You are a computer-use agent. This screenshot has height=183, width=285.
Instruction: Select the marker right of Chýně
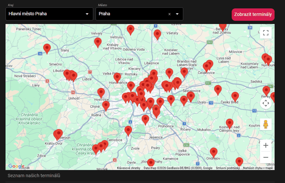click(106, 106)
